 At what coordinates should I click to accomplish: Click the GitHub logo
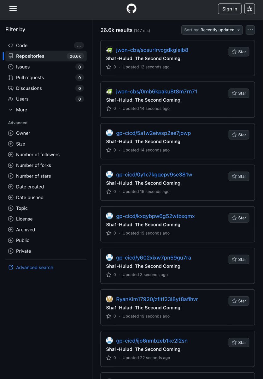(x=131, y=9)
